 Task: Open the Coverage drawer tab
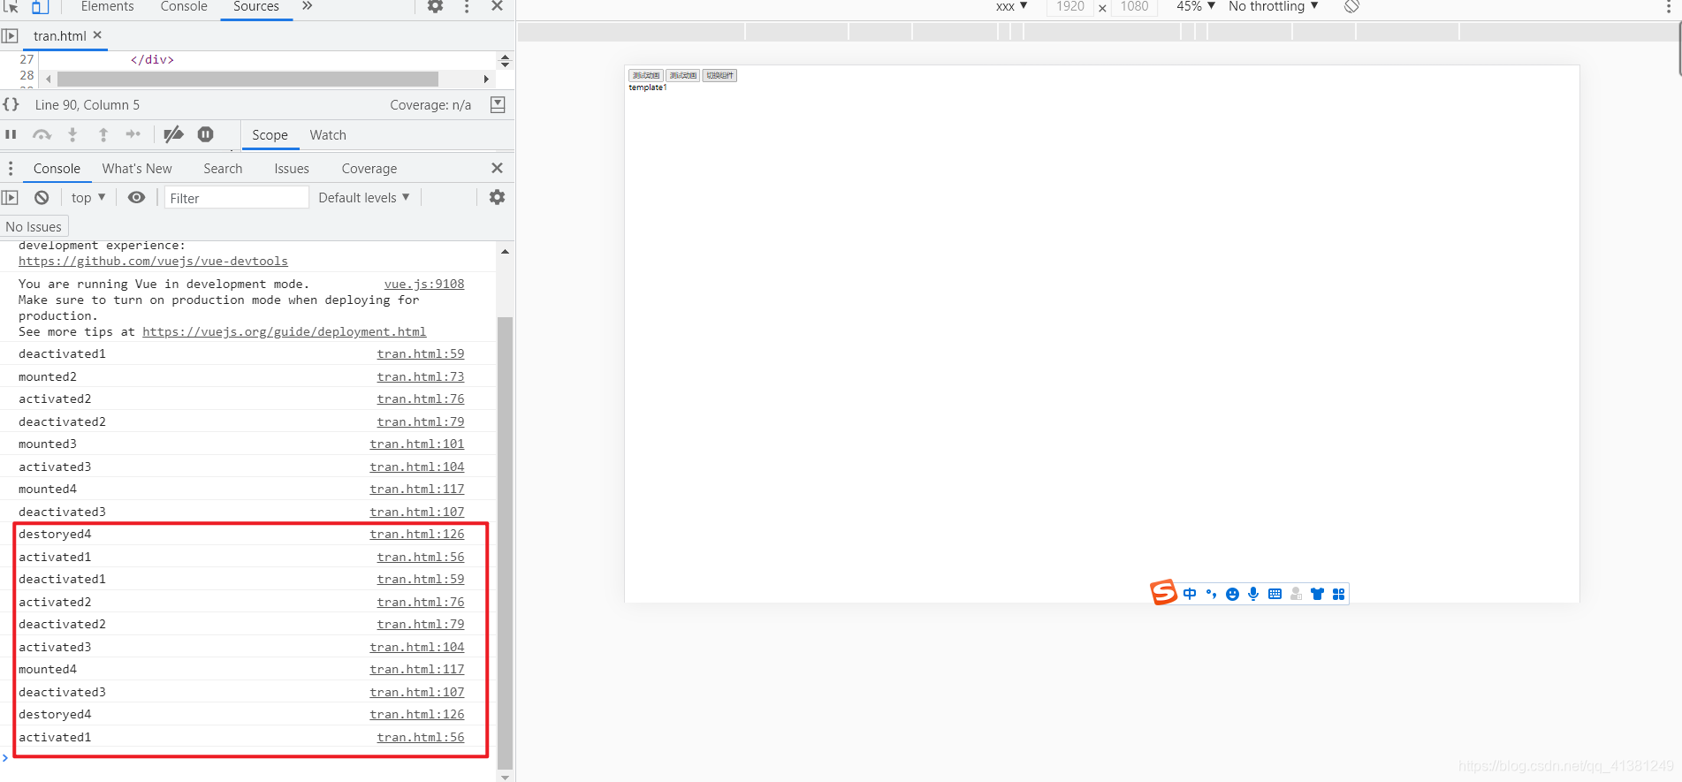coord(369,169)
